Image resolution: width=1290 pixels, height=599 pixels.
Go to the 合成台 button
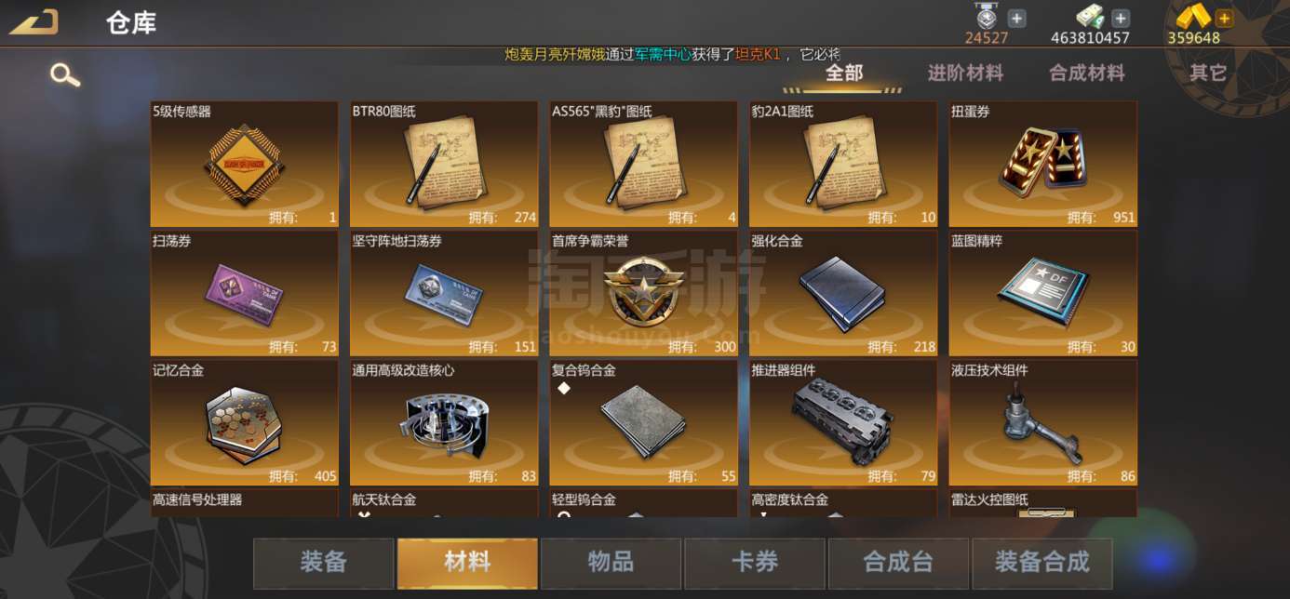(x=898, y=563)
